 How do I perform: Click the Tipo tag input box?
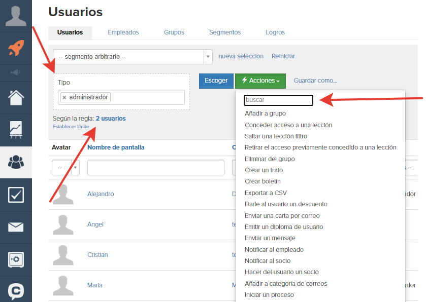[121, 97]
